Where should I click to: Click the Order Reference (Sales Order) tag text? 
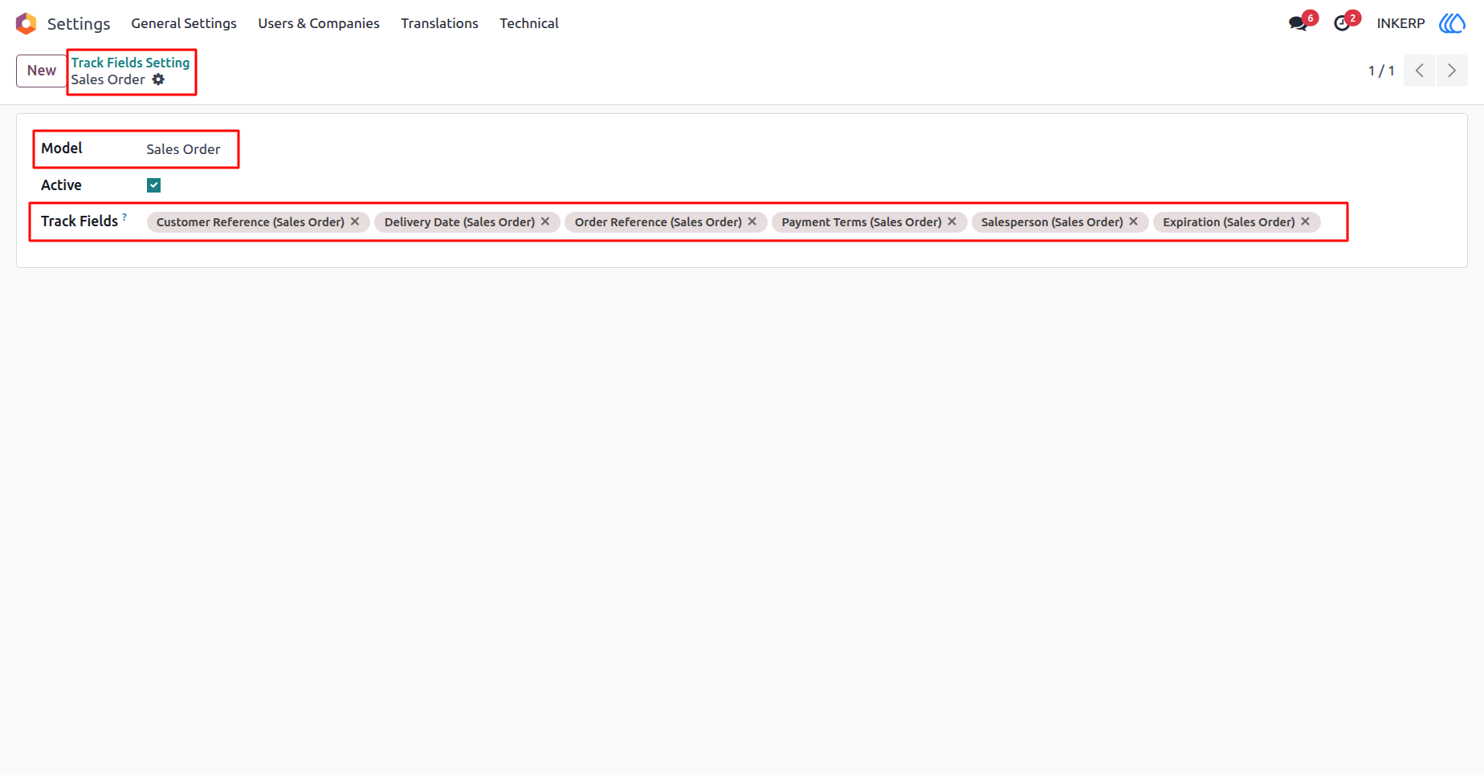coord(658,222)
